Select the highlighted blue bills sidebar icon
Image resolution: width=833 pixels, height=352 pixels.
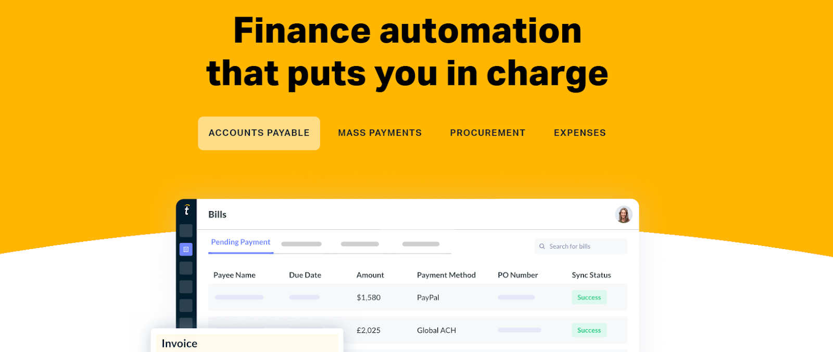(x=186, y=250)
